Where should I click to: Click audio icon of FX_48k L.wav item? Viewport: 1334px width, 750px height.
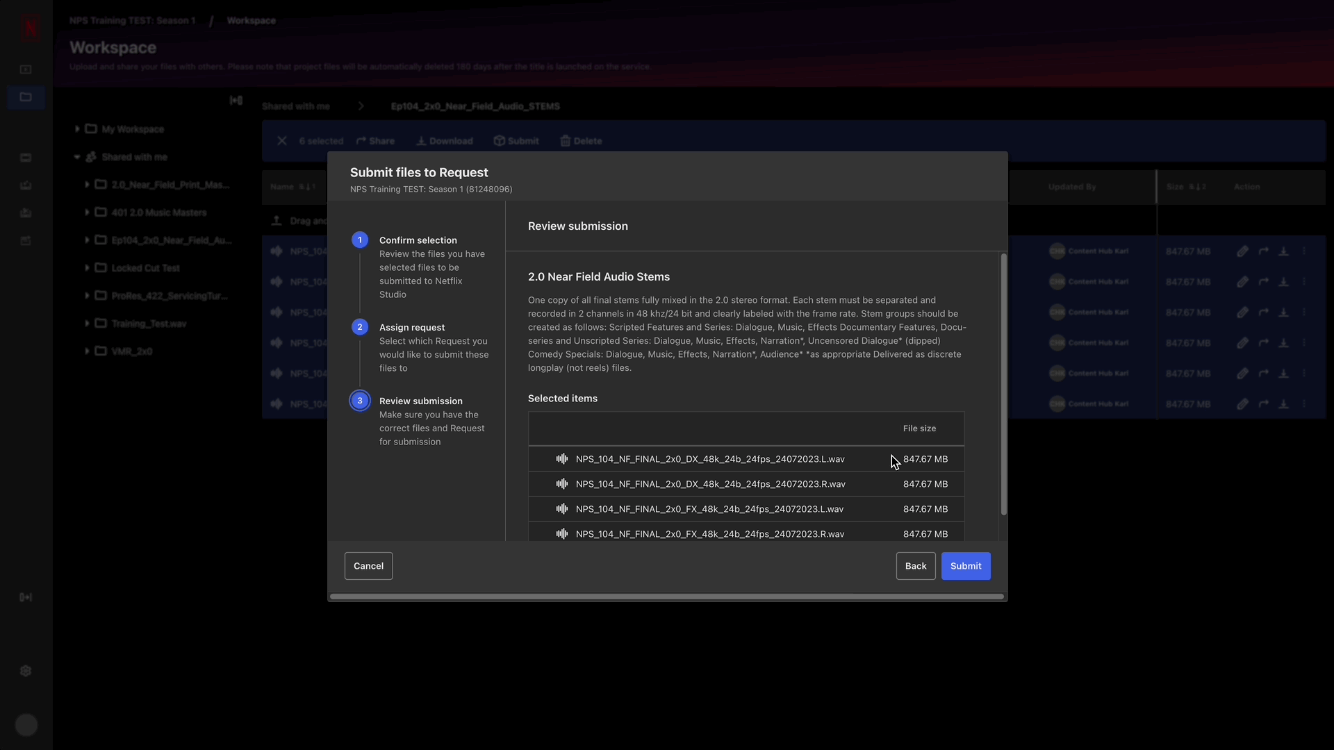point(562,509)
